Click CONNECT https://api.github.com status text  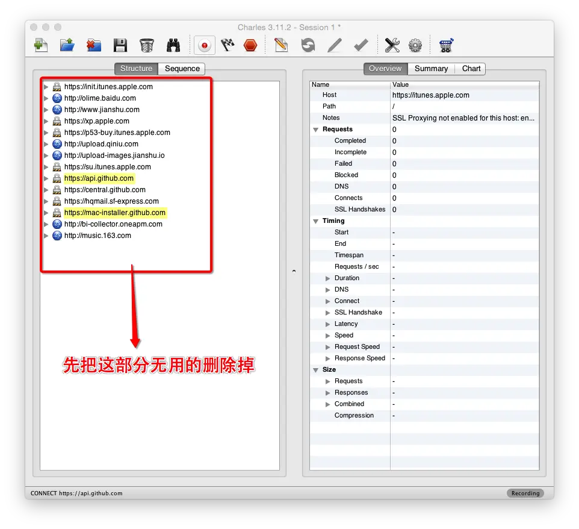[76, 493]
